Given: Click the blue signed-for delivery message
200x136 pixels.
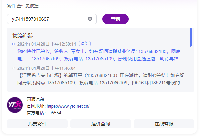Looking at the screenshot, I should [x=100, y=55].
